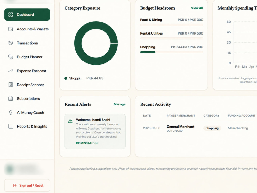Click the Accounts & Wallets wallet icon
The image size is (257, 193).
[11, 29]
